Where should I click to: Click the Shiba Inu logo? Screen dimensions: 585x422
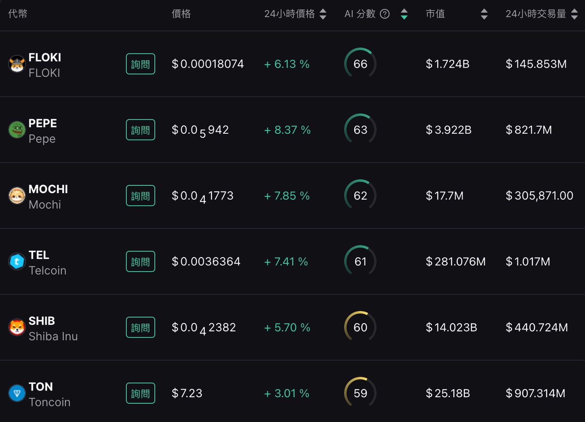[17, 327]
